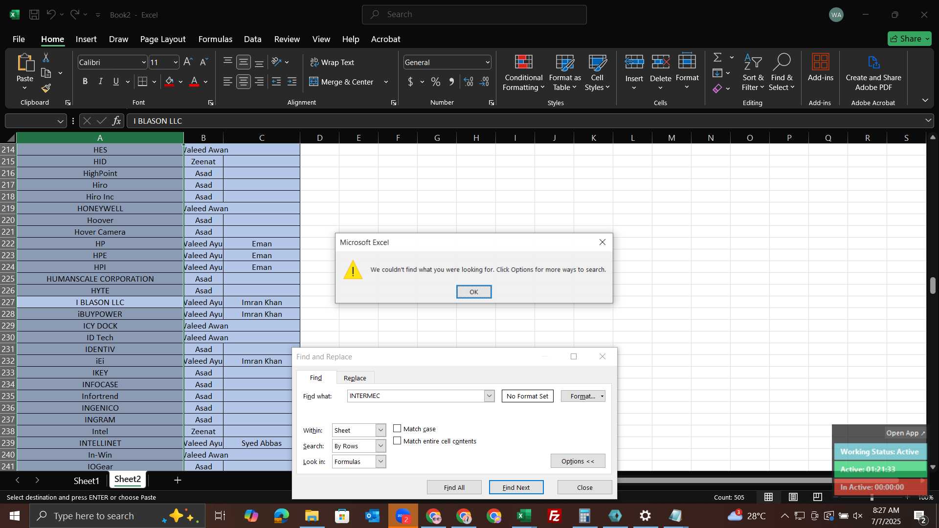Apply Percent Style format
This screenshot has width=939, height=528.
pos(435,82)
